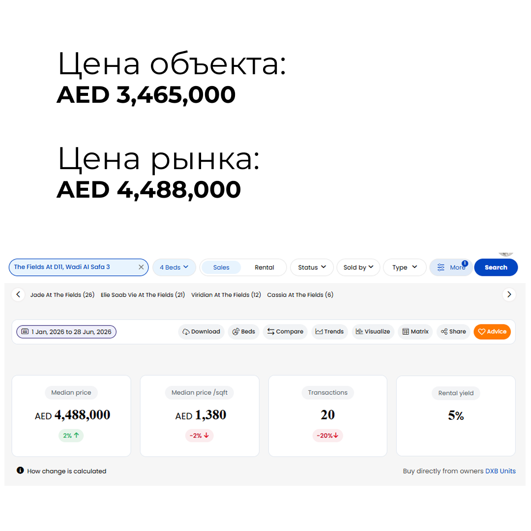
Task: Open the Compare tool
Action: 285,331
